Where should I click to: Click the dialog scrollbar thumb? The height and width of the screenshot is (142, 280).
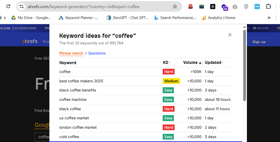click(244, 66)
